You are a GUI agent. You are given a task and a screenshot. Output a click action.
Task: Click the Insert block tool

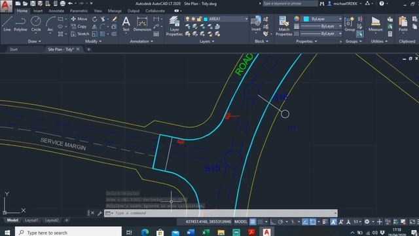(x=256, y=24)
